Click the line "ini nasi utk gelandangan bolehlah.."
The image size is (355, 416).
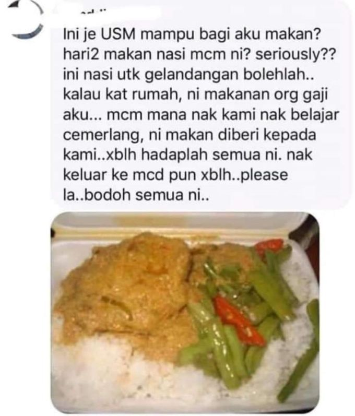coord(188,75)
